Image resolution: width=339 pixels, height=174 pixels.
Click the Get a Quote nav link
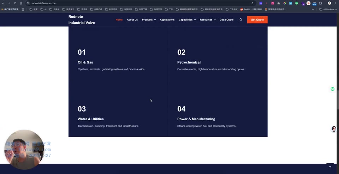[227, 20]
